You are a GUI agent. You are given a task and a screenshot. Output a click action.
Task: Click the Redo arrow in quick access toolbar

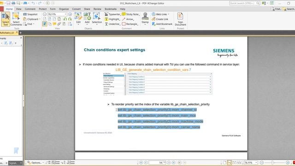(40, 3)
